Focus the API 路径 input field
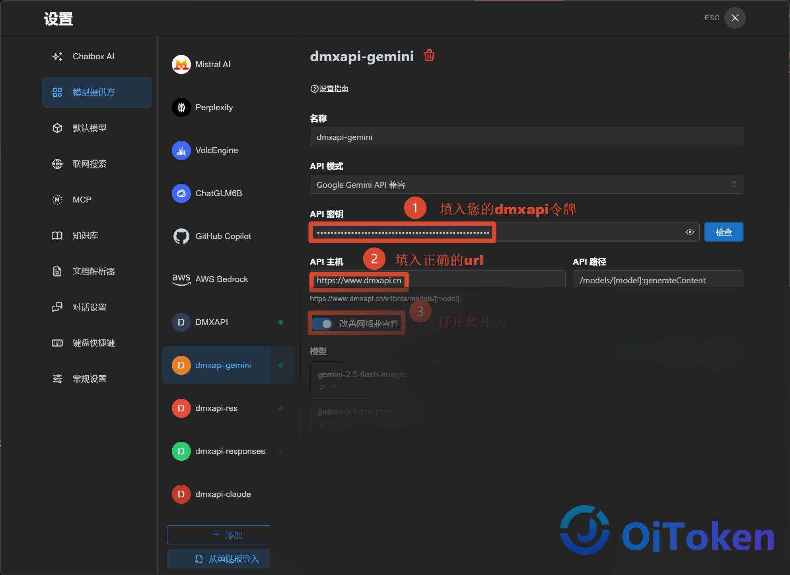The image size is (790, 575). [x=658, y=280]
